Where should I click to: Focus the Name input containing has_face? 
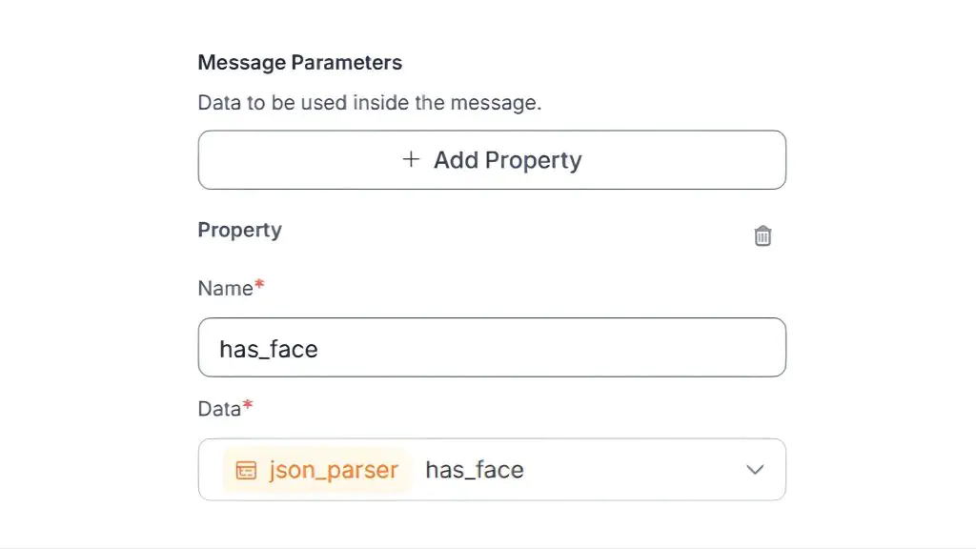(491, 348)
